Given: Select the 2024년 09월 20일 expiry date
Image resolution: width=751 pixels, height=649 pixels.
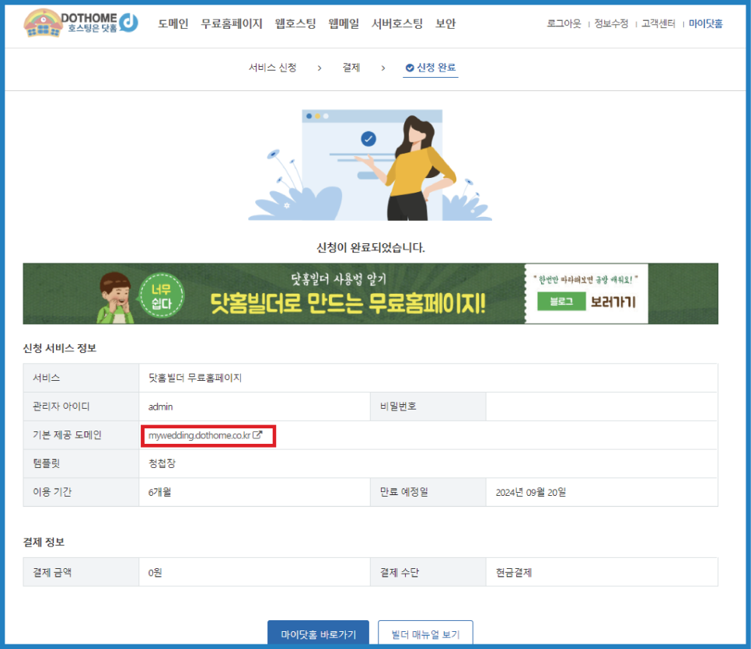Looking at the screenshot, I should (531, 492).
